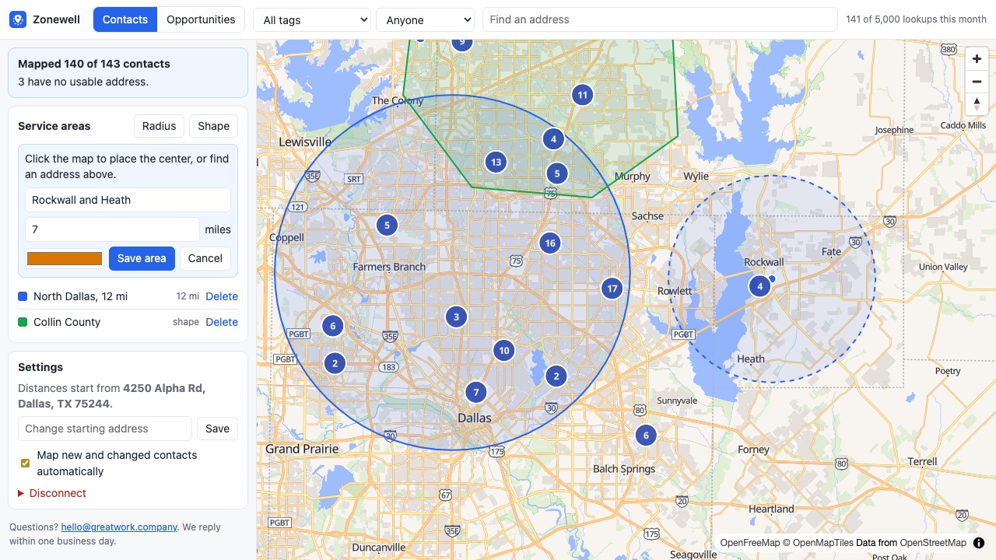
Task: Toggle map new and changed contacts automatically
Action: coord(25,463)
